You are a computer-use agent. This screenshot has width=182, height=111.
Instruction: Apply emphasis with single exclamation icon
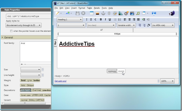(x=87, y=19)
